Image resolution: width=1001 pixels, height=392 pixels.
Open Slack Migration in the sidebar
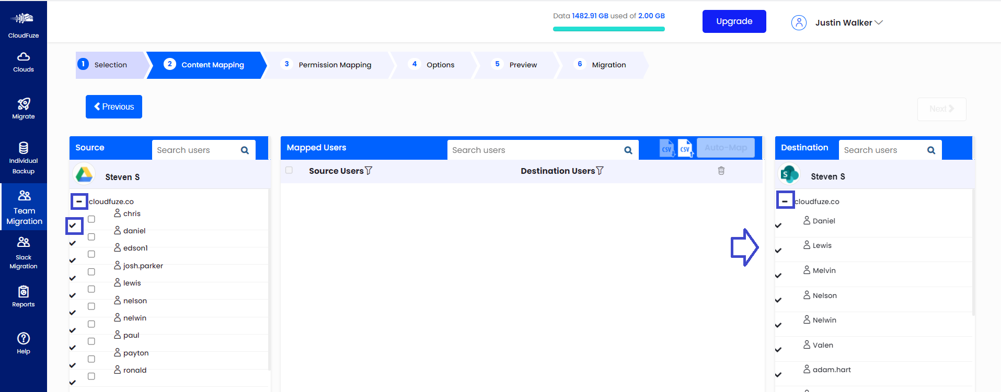24,253
